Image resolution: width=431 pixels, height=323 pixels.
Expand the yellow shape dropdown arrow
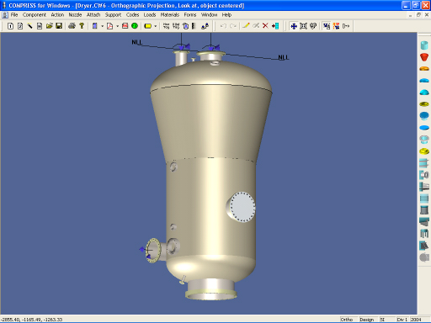[156, 26]
